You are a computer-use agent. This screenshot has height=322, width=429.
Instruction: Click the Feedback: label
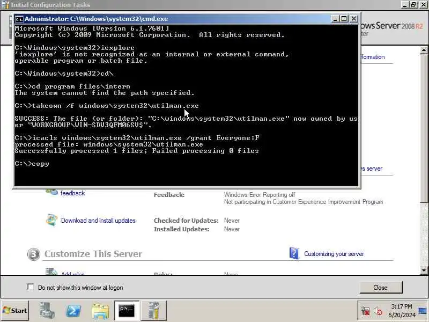169,195
